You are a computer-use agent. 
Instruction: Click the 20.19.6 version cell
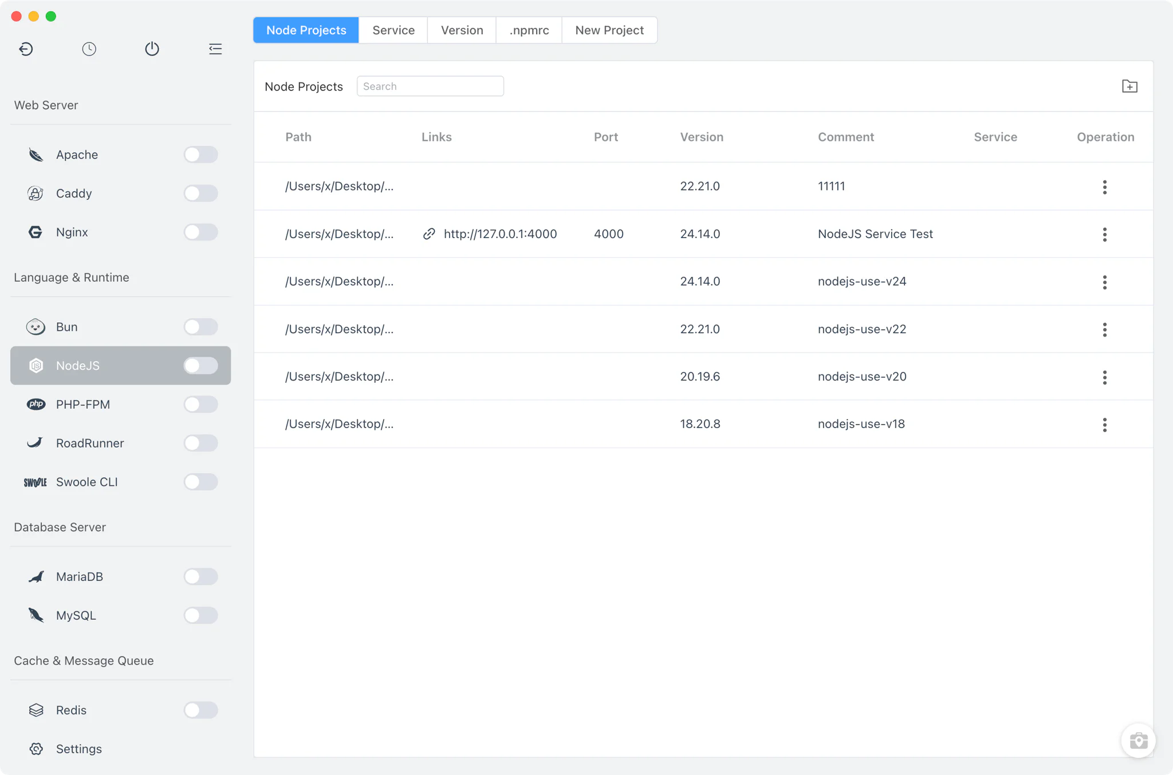700,377
